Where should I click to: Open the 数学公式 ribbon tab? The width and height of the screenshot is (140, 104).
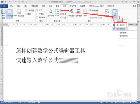(111, 6)
